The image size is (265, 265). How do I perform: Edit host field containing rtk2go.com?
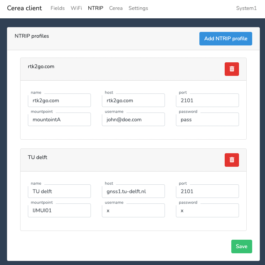[x=133, y=100]
